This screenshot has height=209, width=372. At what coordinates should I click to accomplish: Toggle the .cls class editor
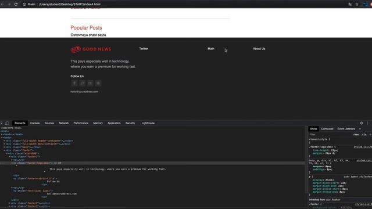(x=364, y=135)
